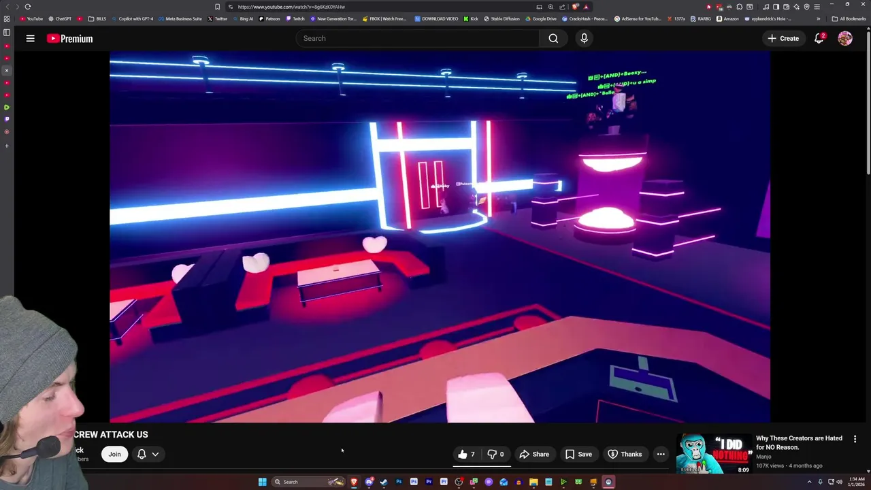Show more bookmarks overflow chevron
This screenshot has height=490, width=871.
818,18
